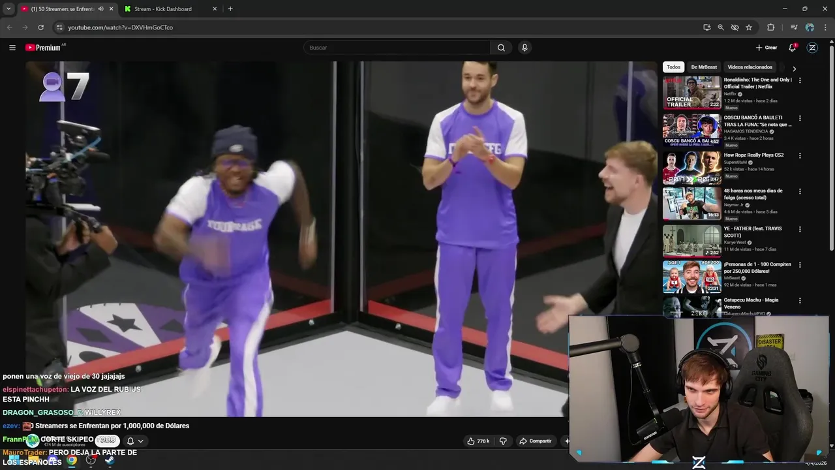Open options for YE - FATHER video

click(x=800, y=229)
